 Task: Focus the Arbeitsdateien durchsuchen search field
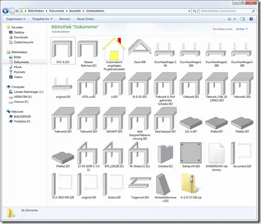pyautogui.click(x=227, y=11)
